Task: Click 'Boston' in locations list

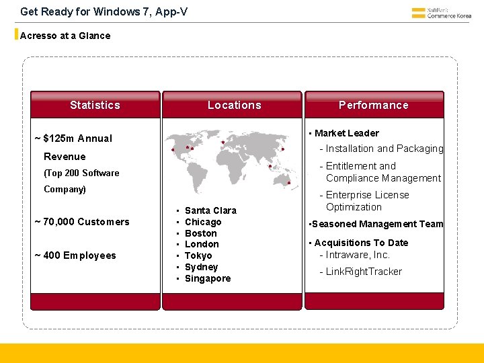Action: (201, 233)
